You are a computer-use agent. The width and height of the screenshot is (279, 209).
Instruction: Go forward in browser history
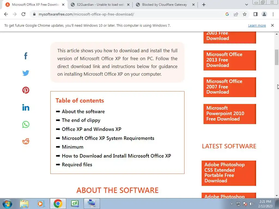point(15,14)
